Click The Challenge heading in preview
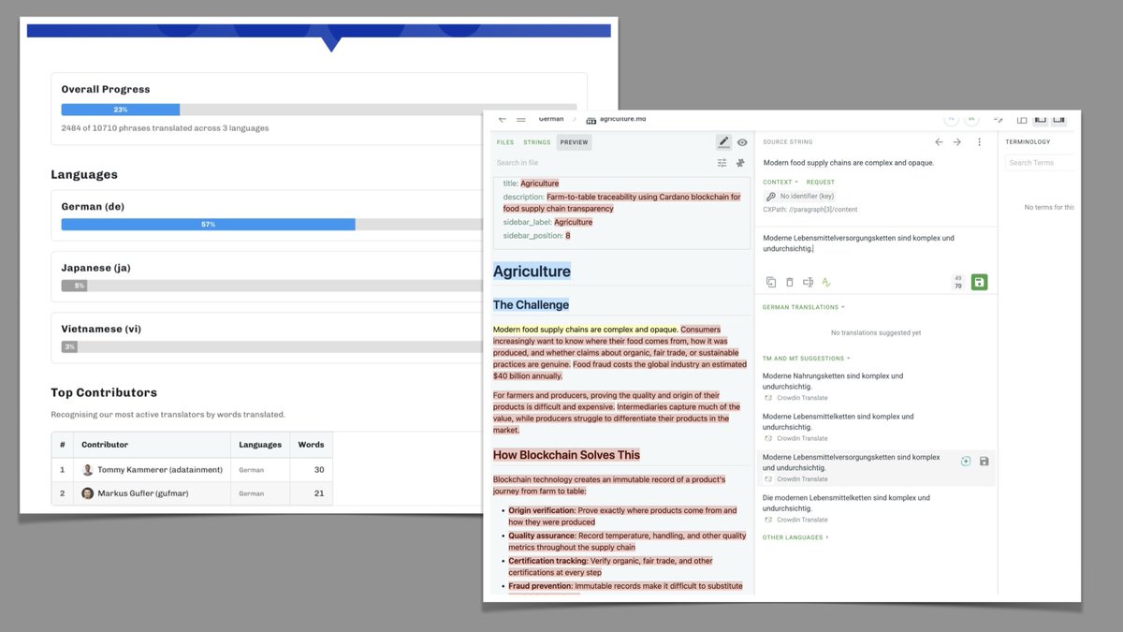This screenshot has height=632, width=1123. 531,304
